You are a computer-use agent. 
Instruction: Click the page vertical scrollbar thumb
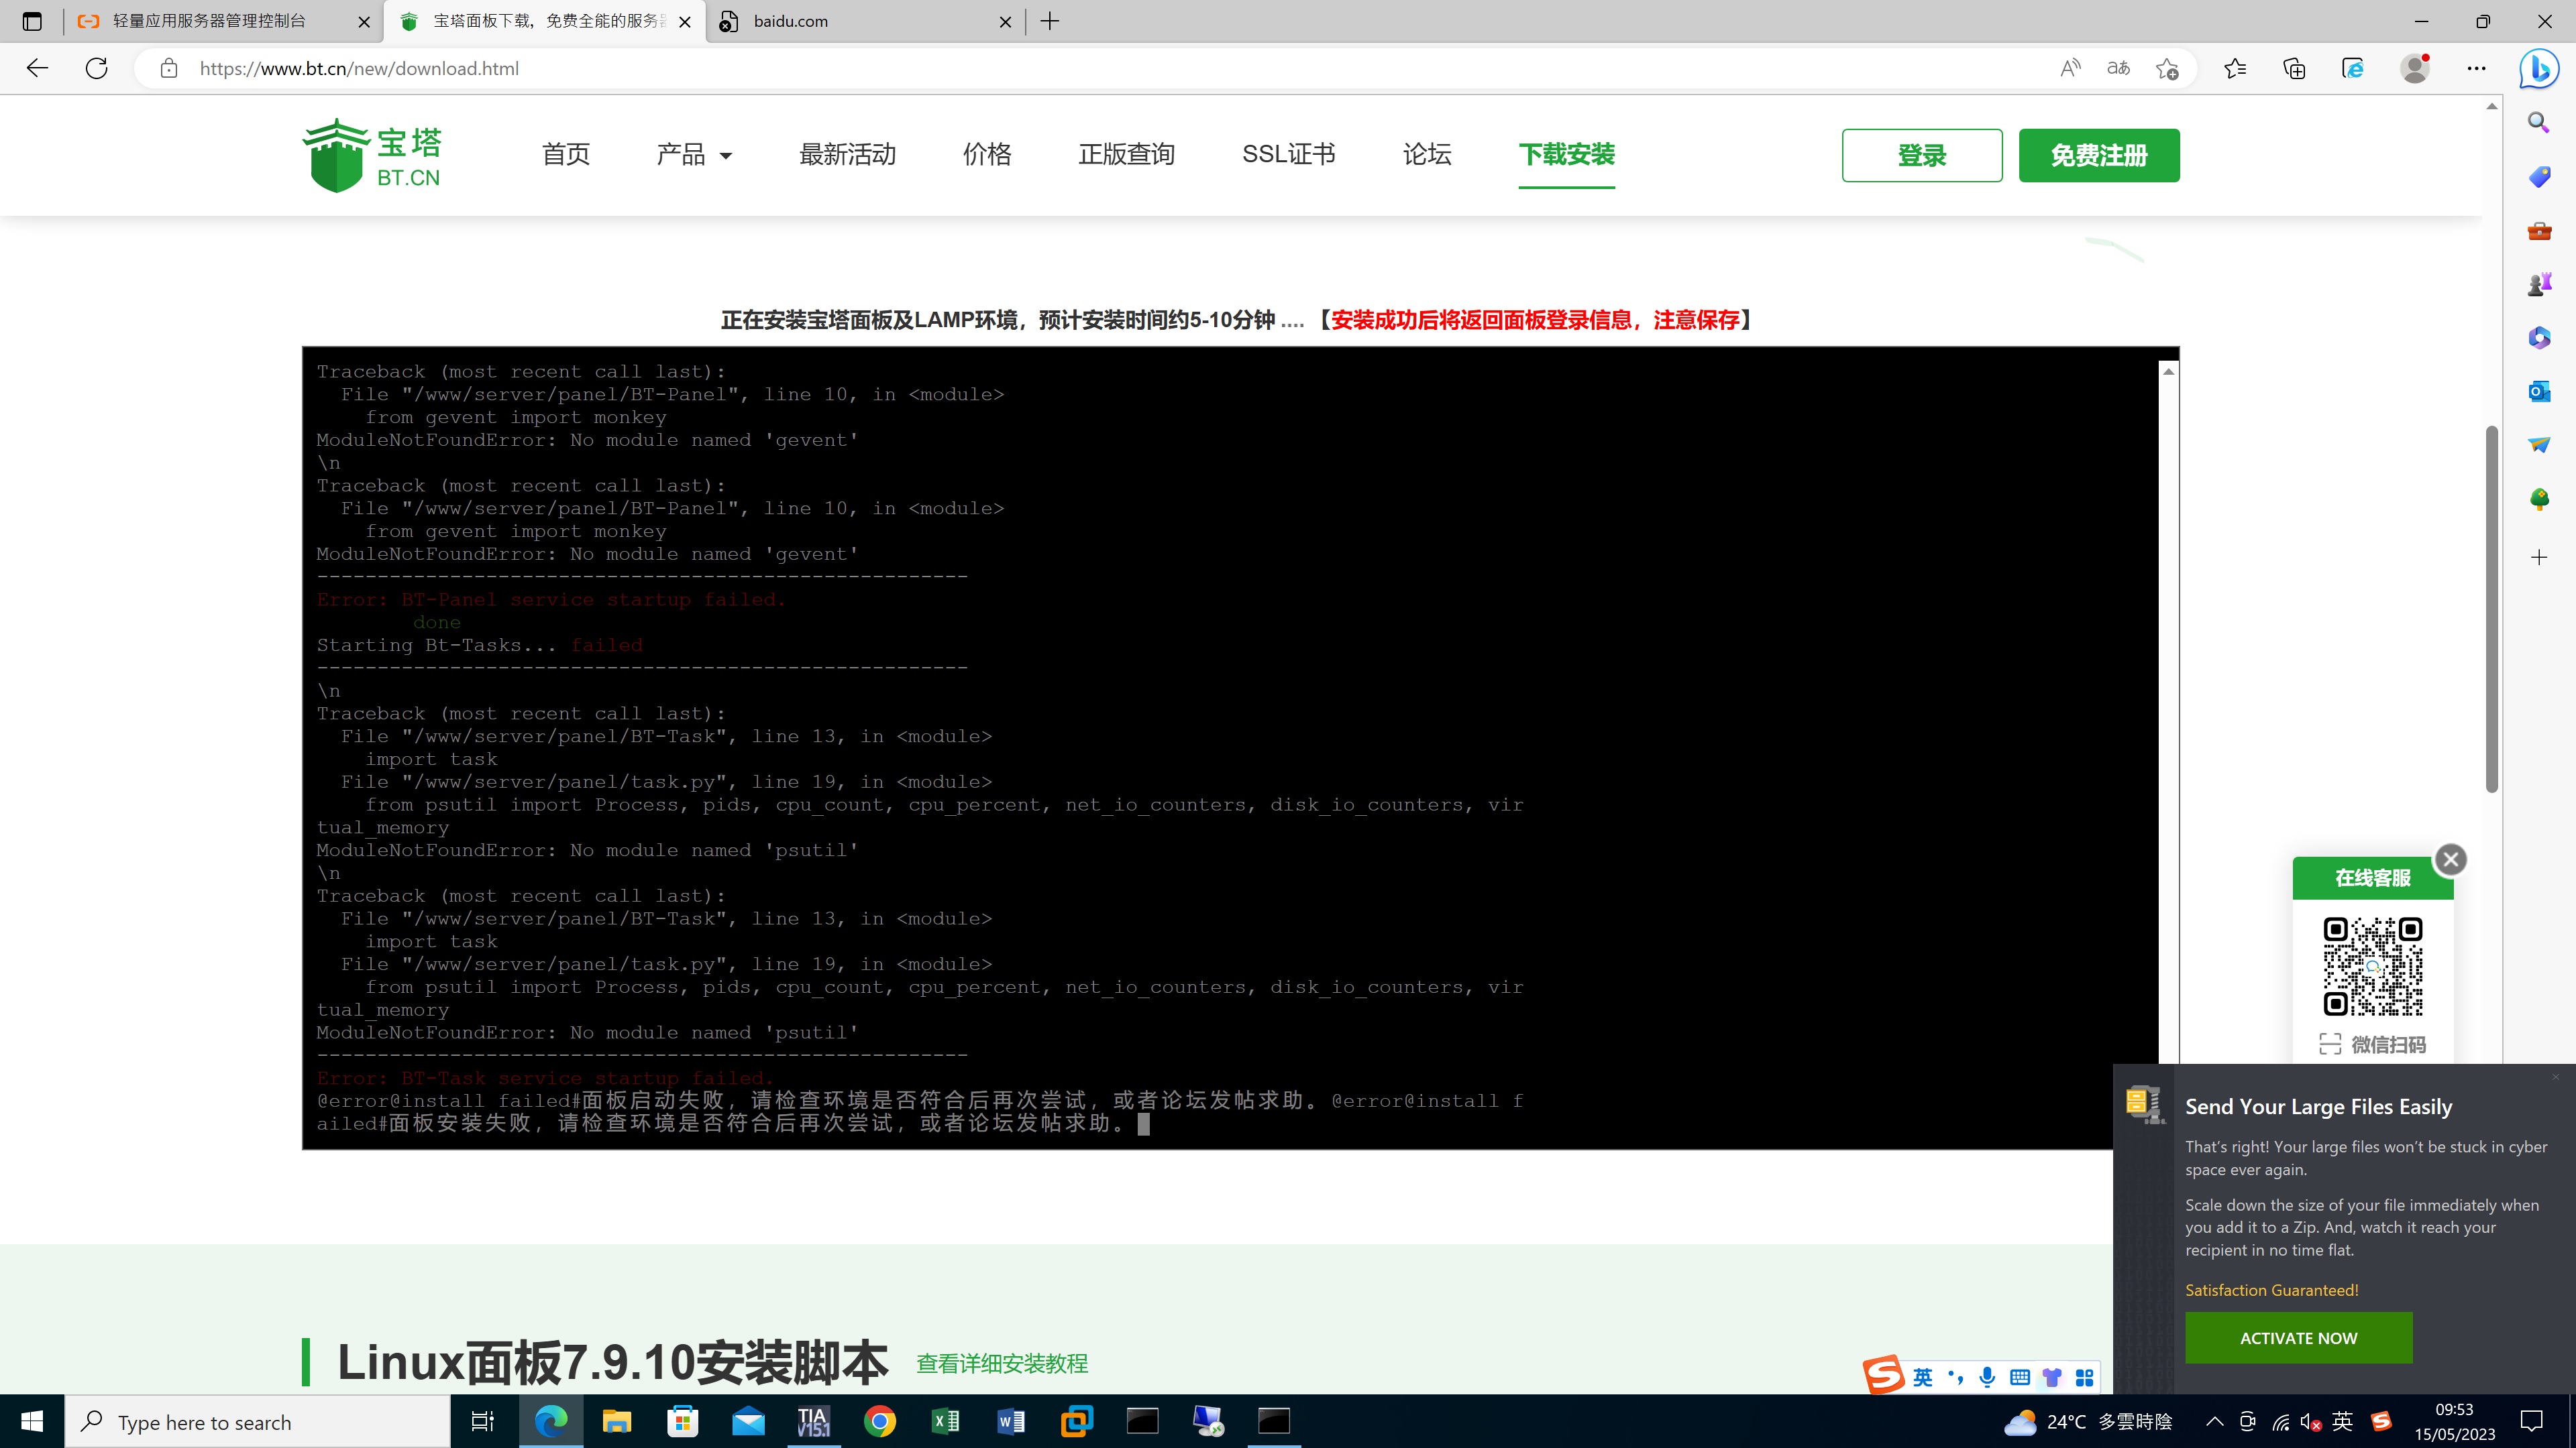pos(2492,609)
